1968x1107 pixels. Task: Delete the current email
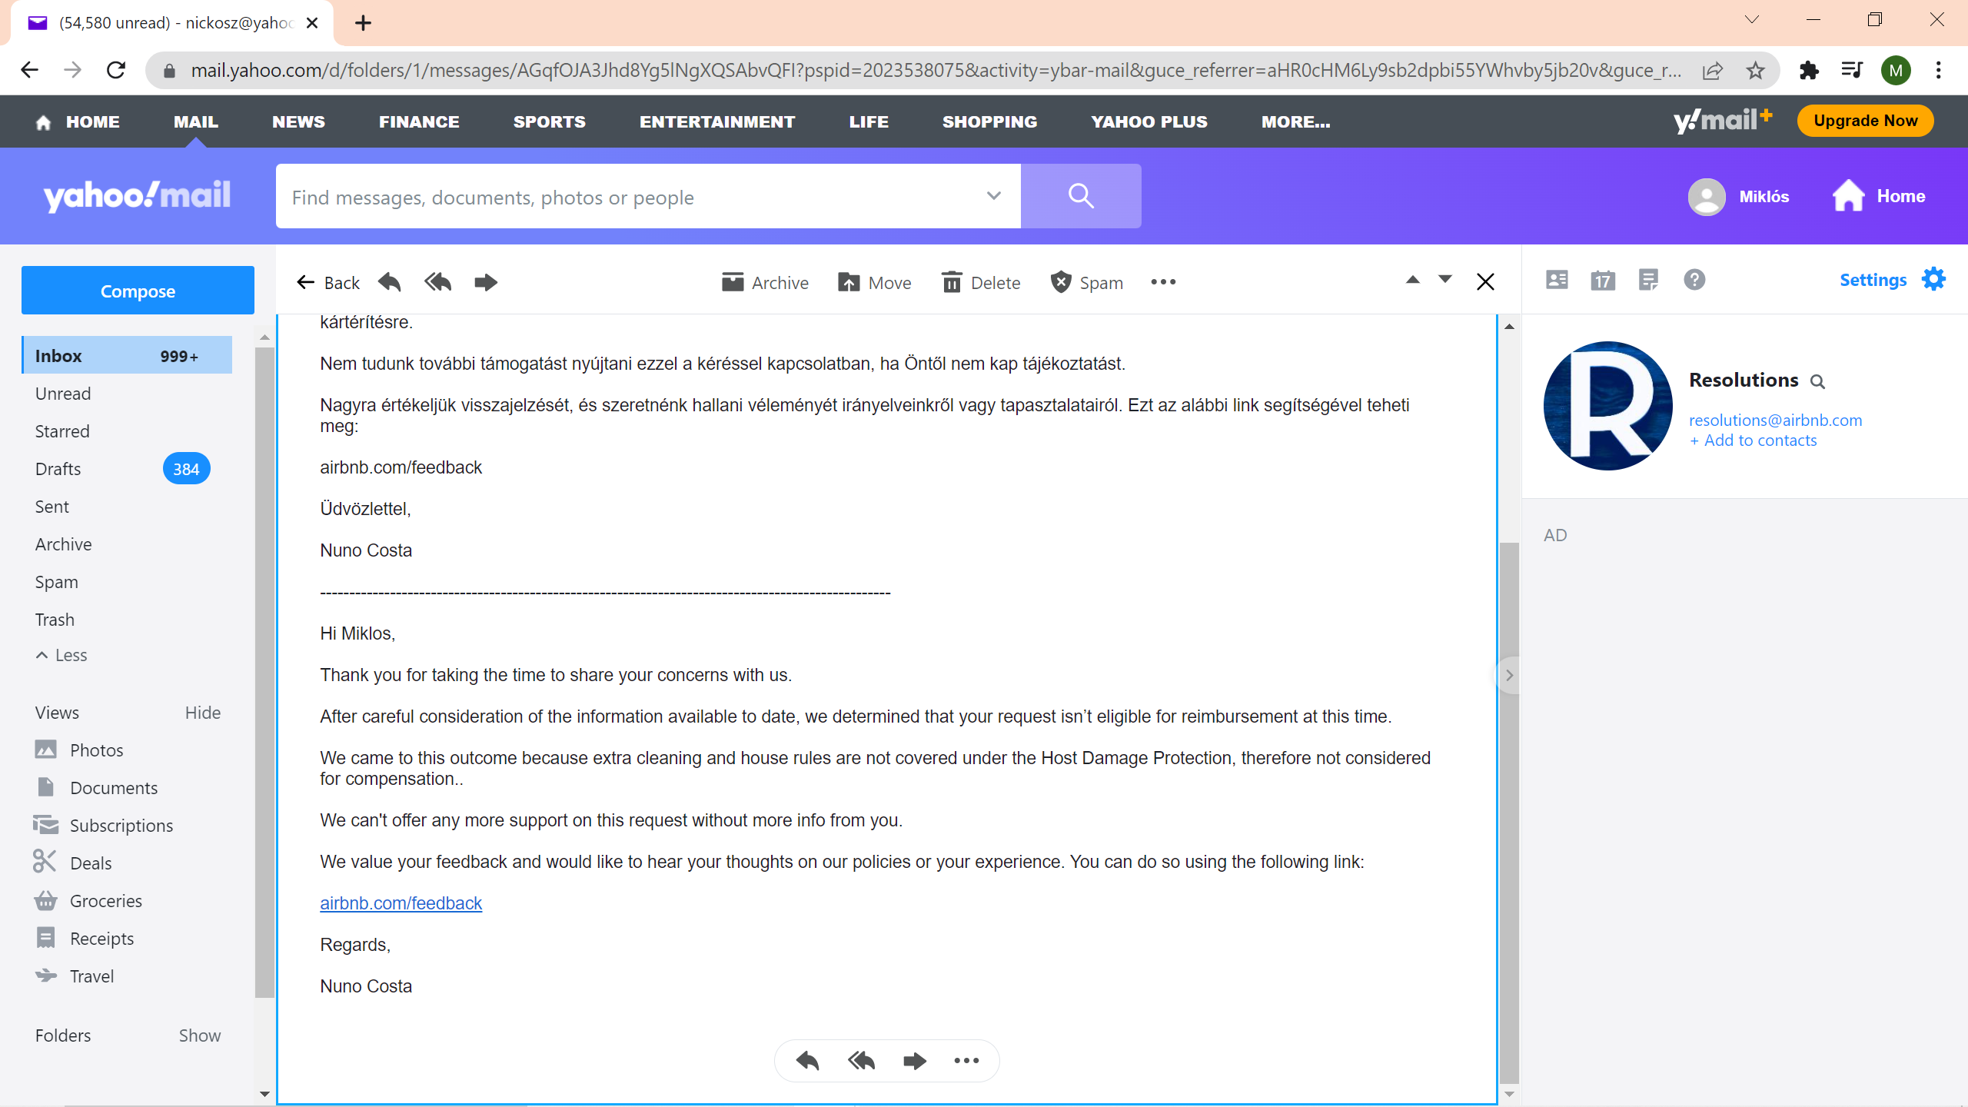coord(981,282)
